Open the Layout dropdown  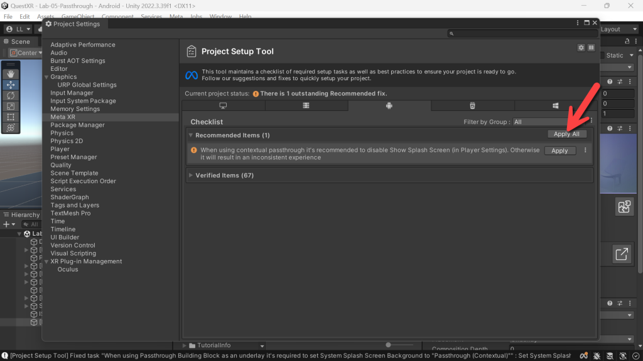point(619,29)
